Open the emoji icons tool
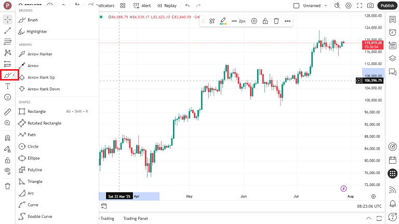Image resolution: width=399 pixels, height=224 pixels. coord(7,97)
